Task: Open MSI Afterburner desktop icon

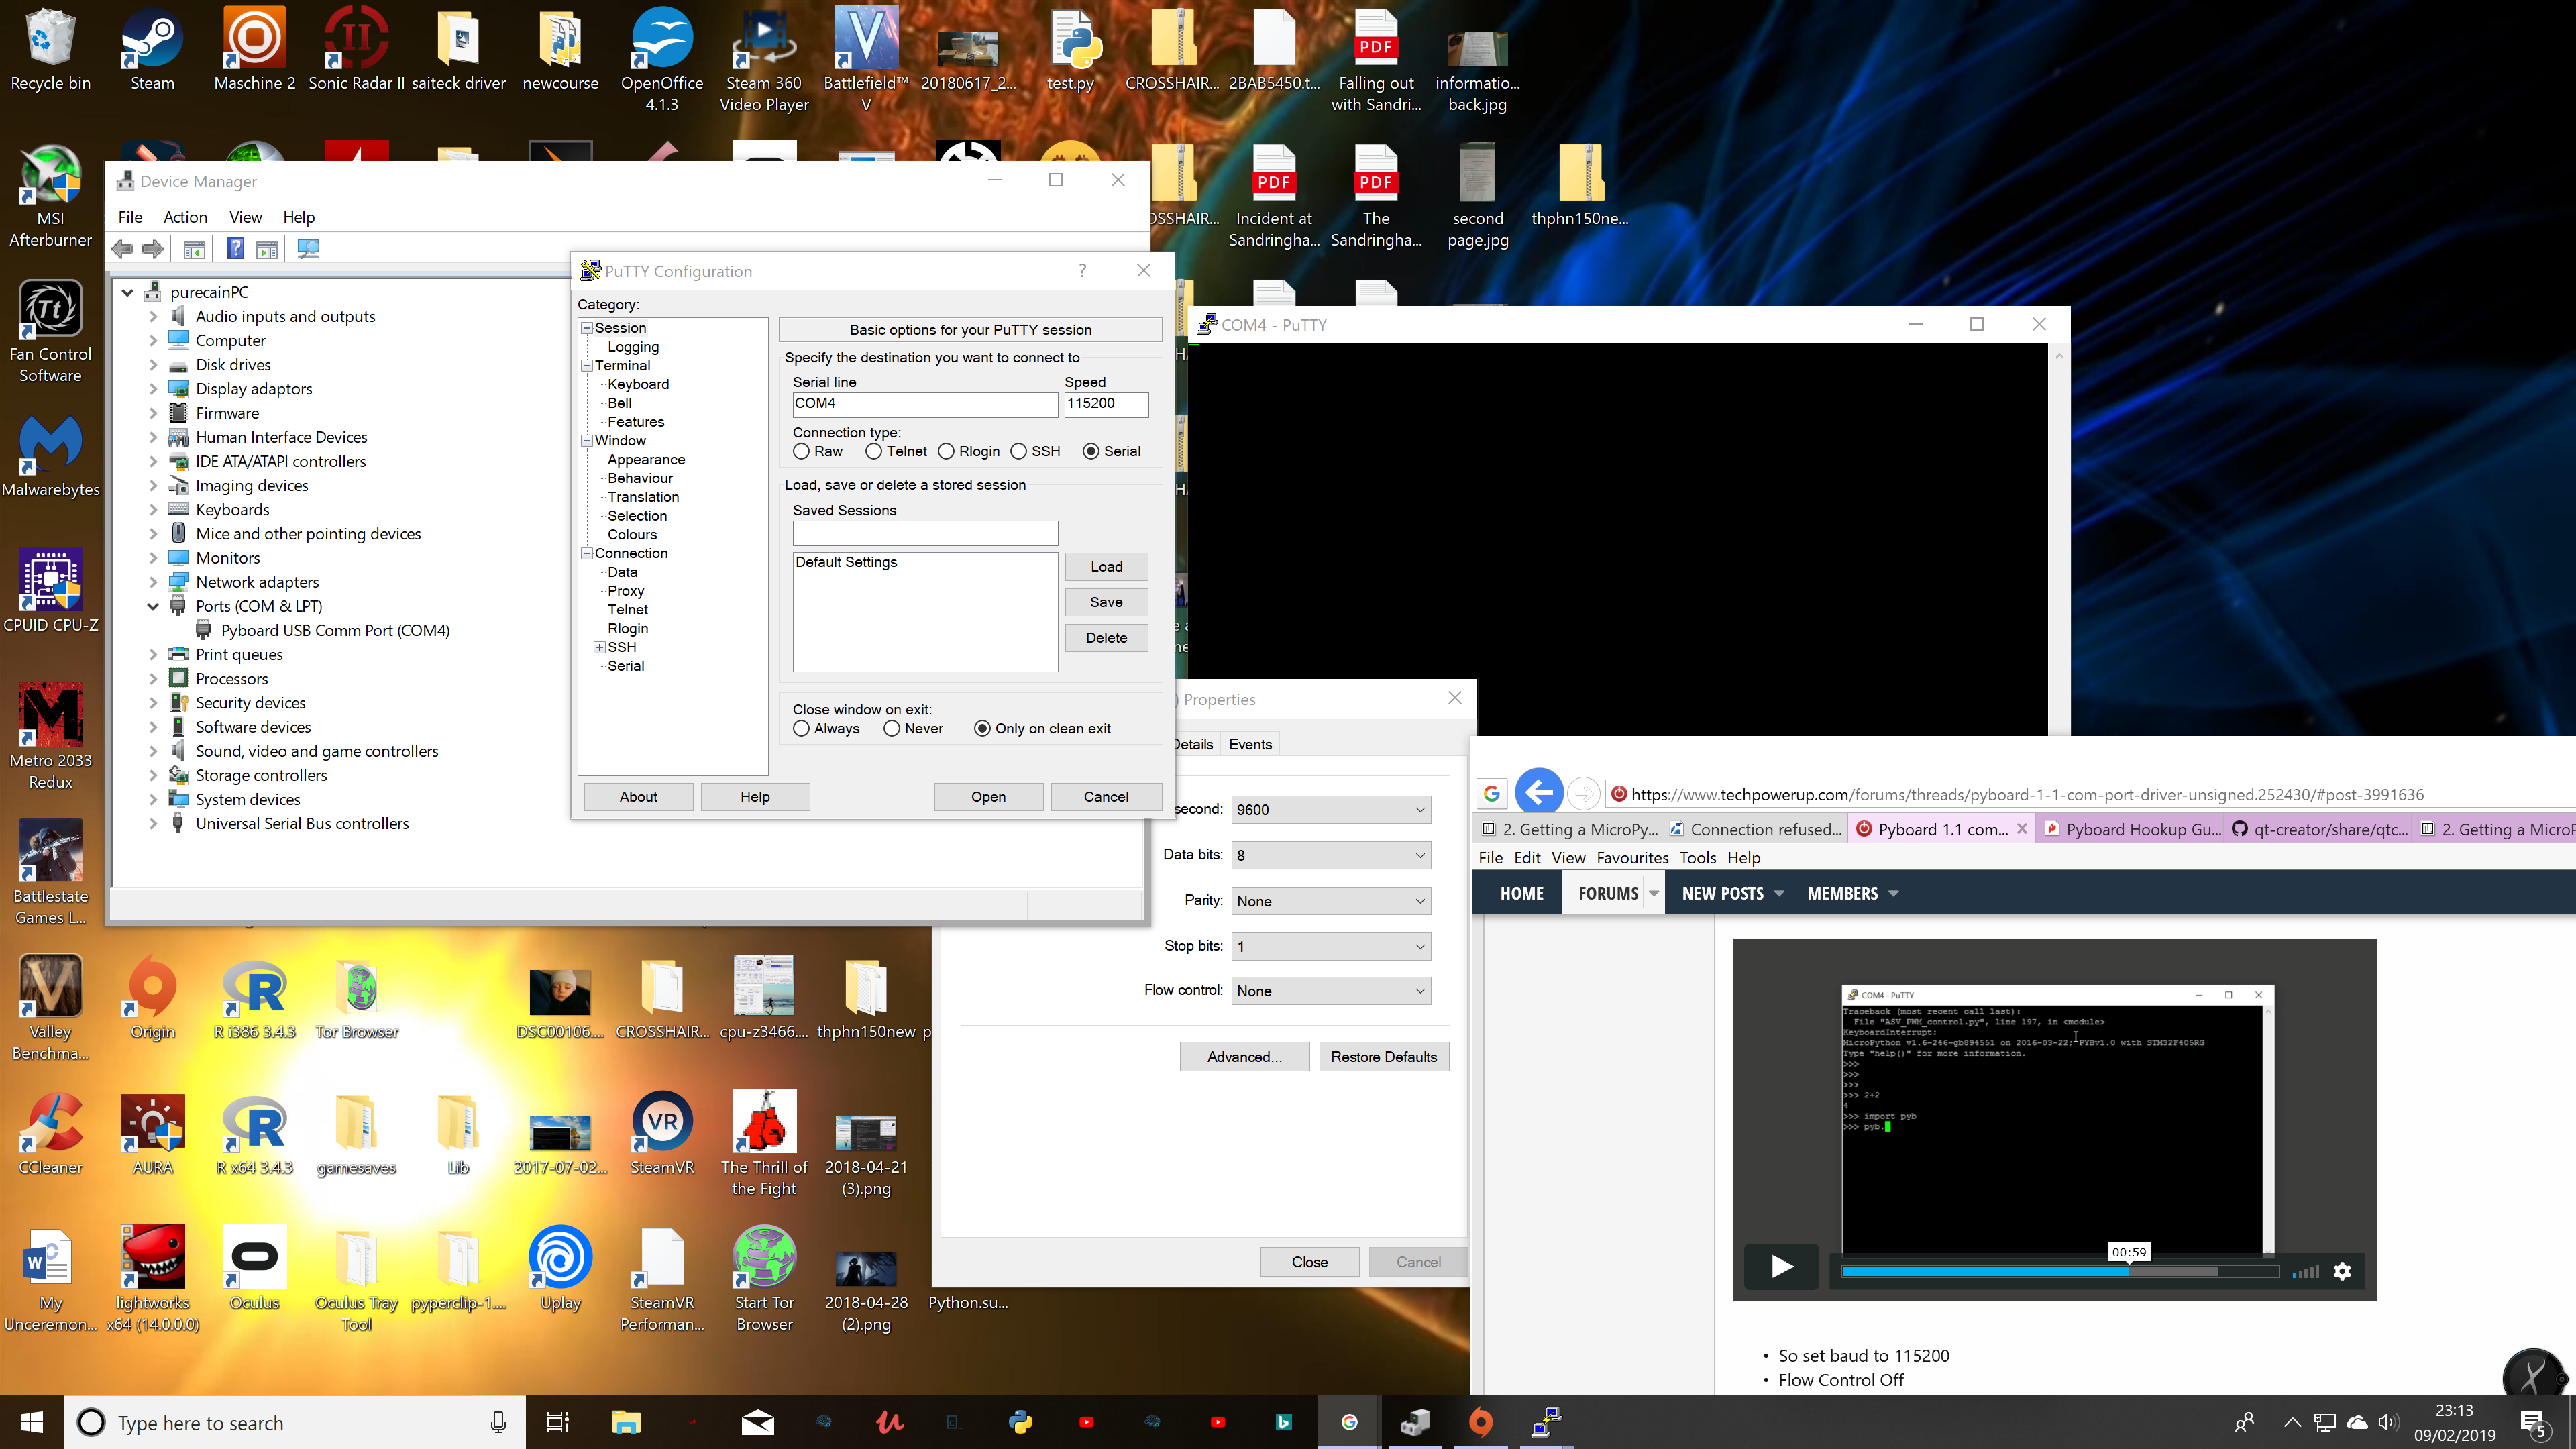Action: [51, 195]
